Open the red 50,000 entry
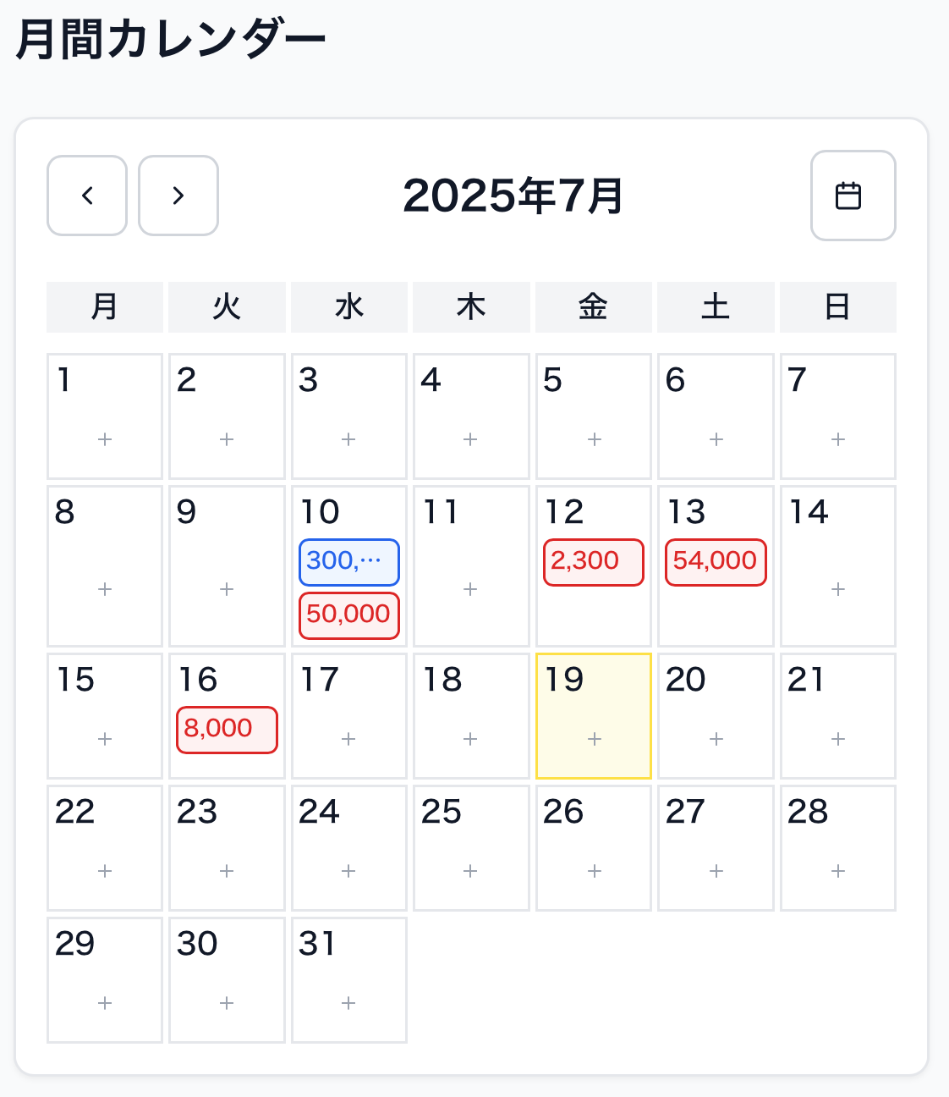Image resolution: width=949 pixels, height=1097 pixels. [x=348, y=615]
